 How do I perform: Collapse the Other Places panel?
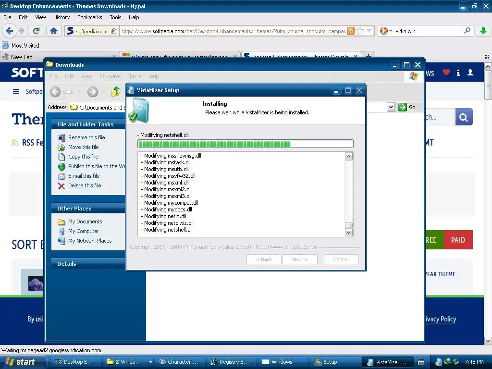point(88,209)
